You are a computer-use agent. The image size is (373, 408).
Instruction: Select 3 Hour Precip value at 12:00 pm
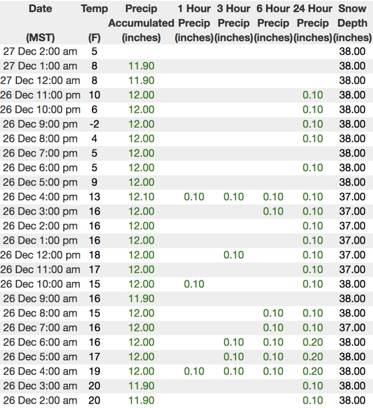234,255
